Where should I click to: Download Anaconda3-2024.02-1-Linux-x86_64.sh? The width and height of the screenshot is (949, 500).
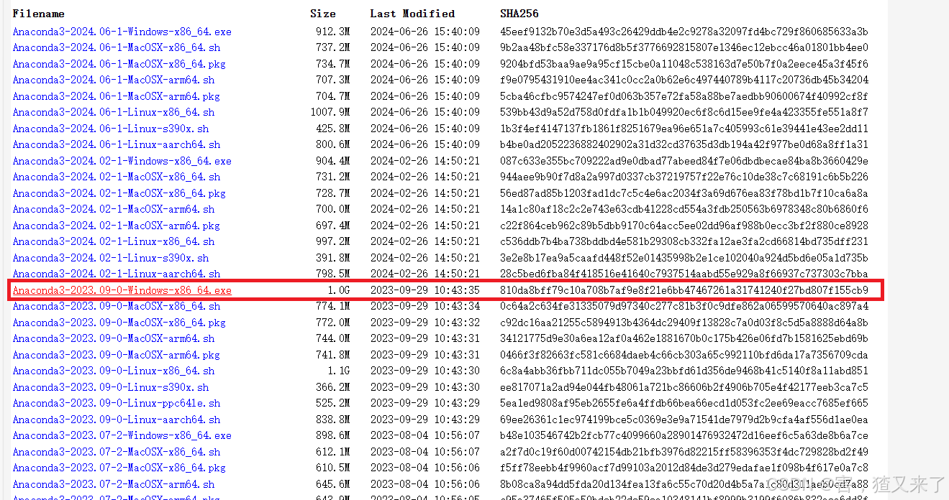[114, 241]
